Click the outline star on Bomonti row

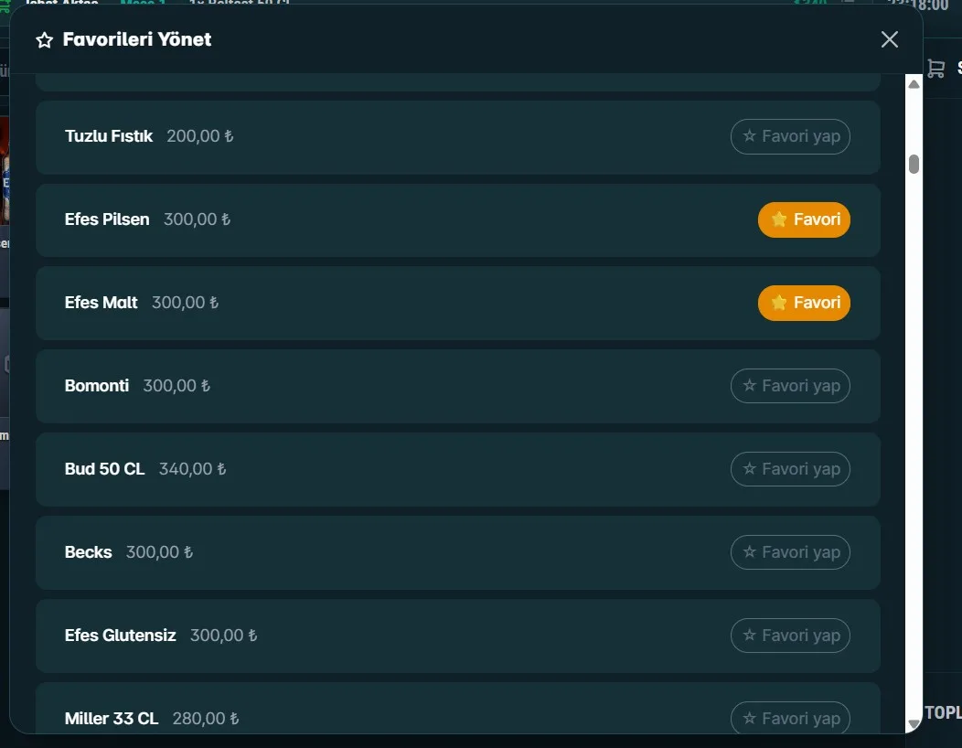[749, 385]
